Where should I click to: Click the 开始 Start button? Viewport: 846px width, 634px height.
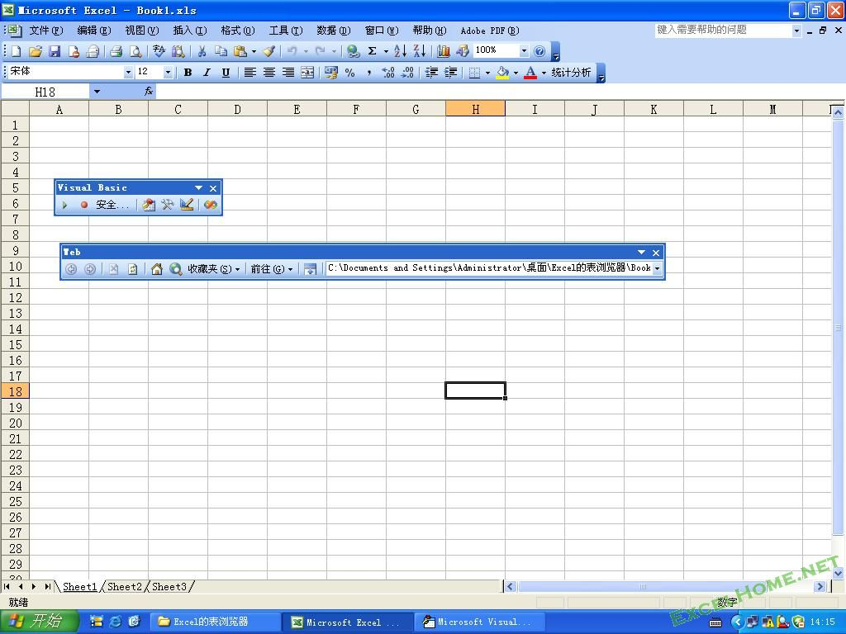39,622
